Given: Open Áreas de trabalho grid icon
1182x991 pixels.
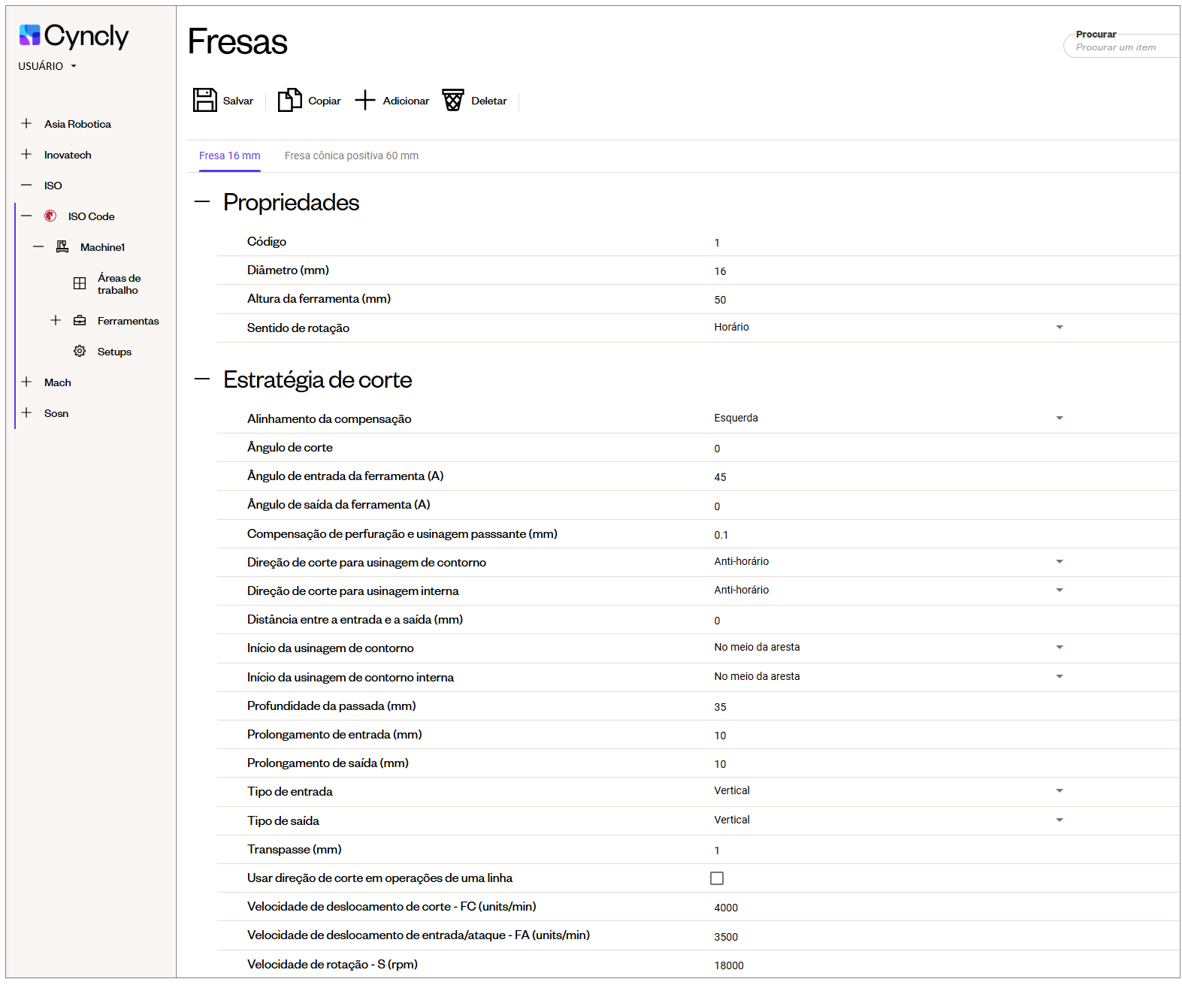Looking at the screenshot, I should (x=80, y=284).
